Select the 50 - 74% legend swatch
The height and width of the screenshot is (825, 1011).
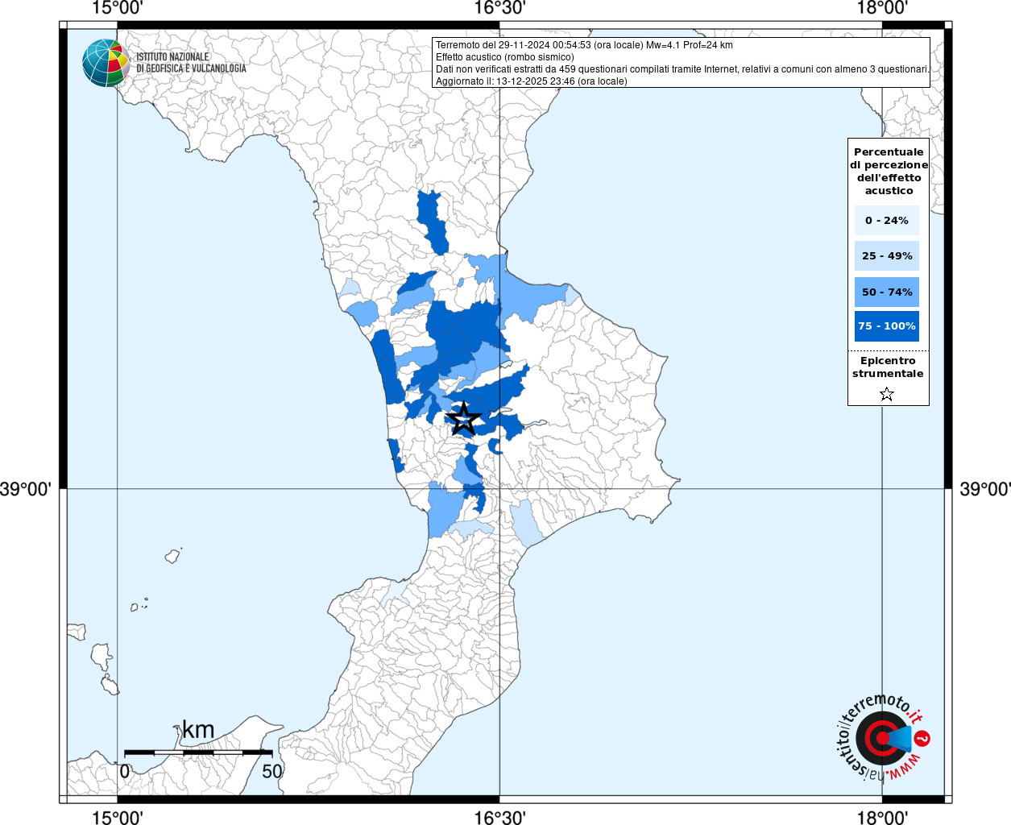tap(887, 292)
